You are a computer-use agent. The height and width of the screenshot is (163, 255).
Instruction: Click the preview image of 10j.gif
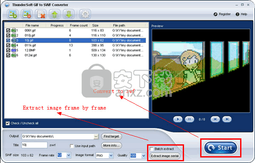tap(201, 70)
